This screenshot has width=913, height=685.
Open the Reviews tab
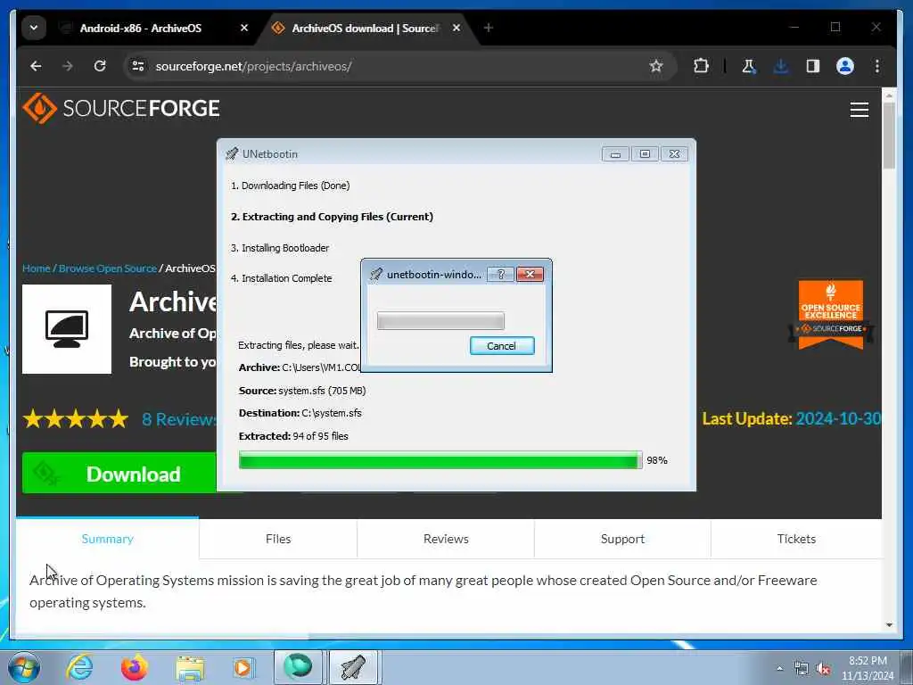pos(446,539)
